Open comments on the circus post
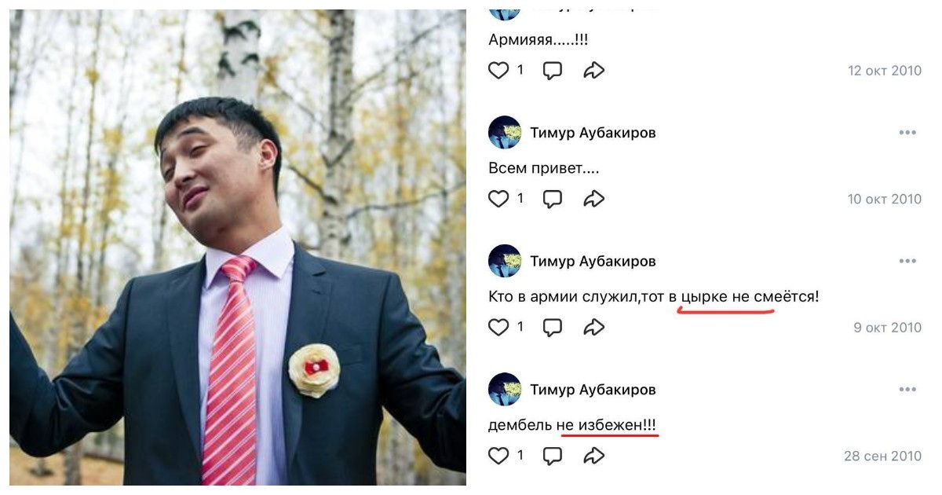Image resolution: width=942 pixels, height=495 pixels. (553, 327)
